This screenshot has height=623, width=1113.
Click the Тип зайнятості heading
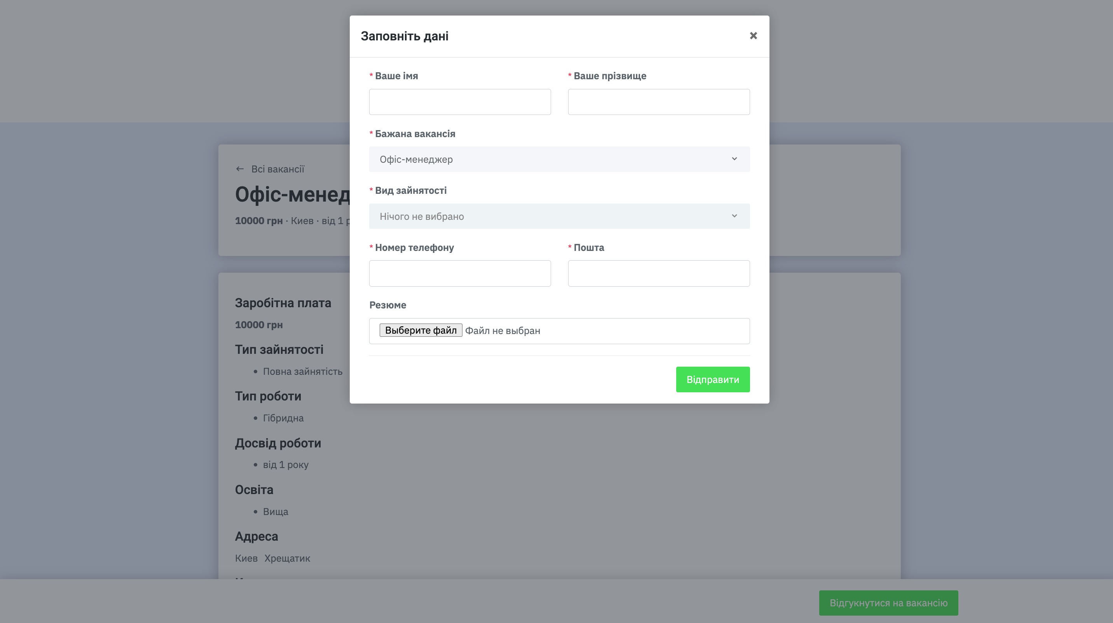[x=279, y=350]
